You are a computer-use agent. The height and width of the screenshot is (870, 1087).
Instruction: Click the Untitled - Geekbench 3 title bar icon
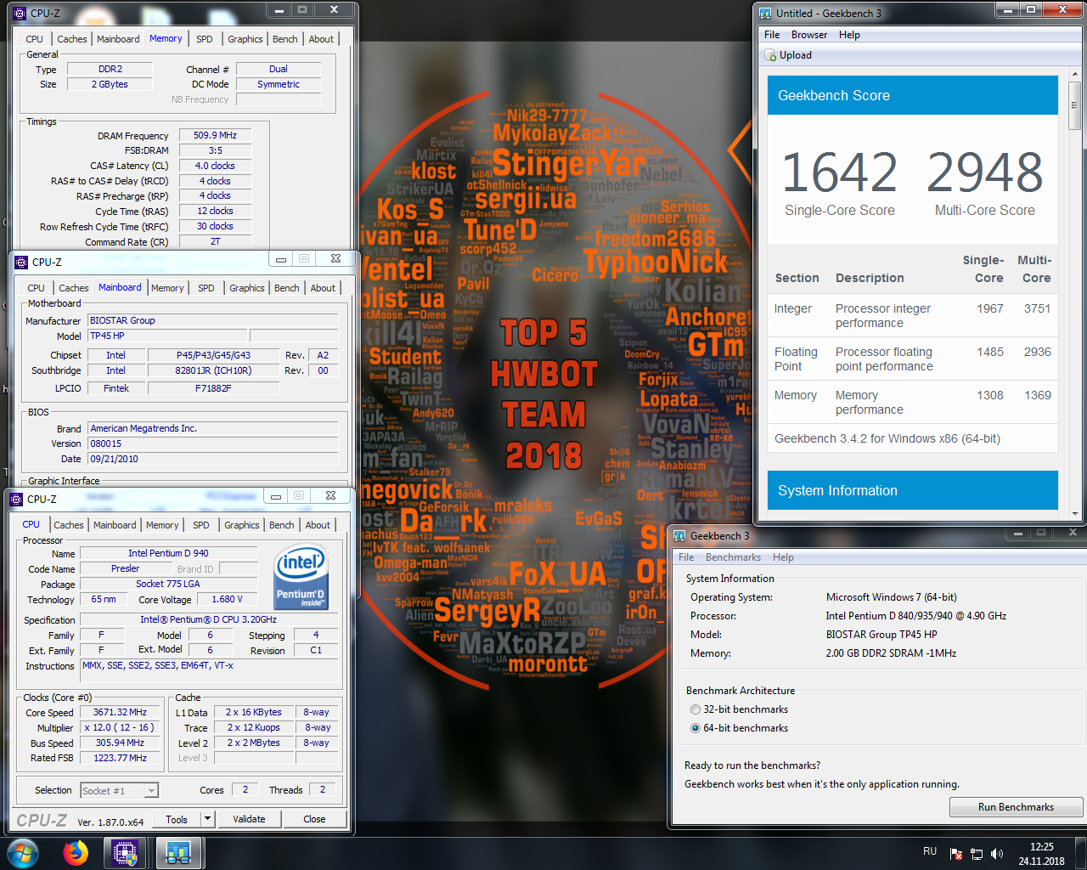coord(765,13)
